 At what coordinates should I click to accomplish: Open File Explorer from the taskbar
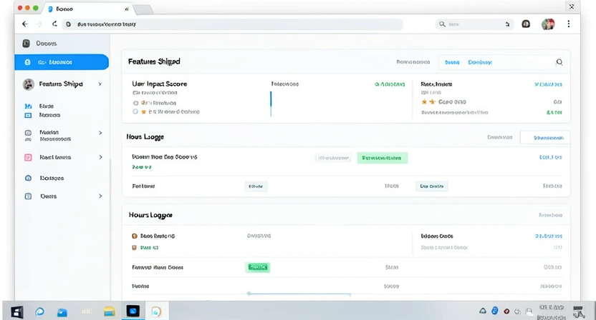tap(109, 311)
